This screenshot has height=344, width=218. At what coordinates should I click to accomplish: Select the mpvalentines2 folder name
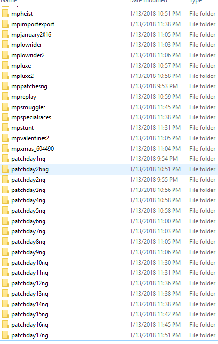point(30,138)
